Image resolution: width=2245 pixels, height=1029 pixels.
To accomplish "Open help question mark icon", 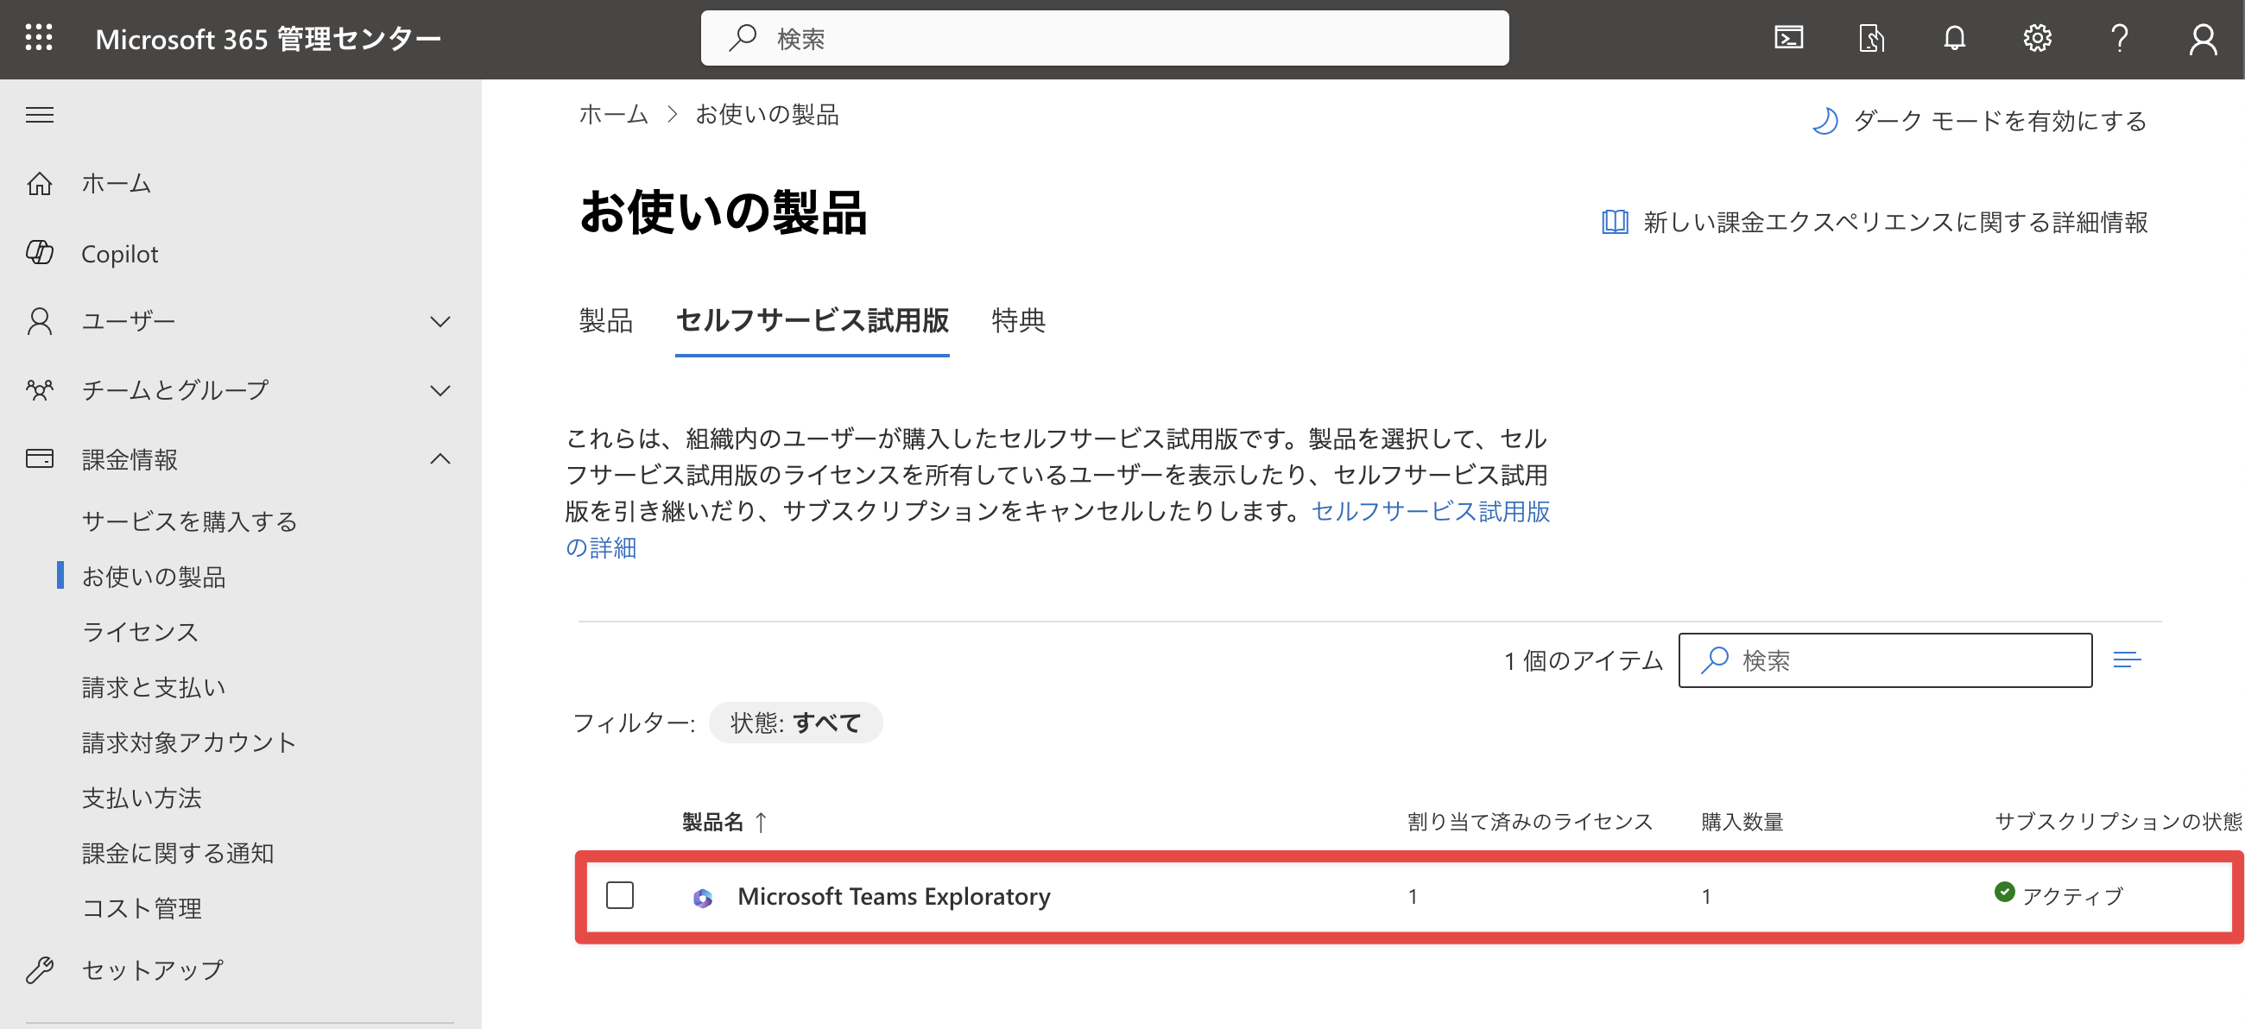I will 2120,38.
